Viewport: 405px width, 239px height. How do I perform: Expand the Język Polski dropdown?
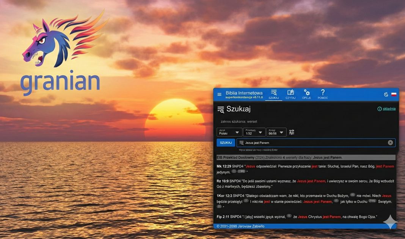point(229,132)
